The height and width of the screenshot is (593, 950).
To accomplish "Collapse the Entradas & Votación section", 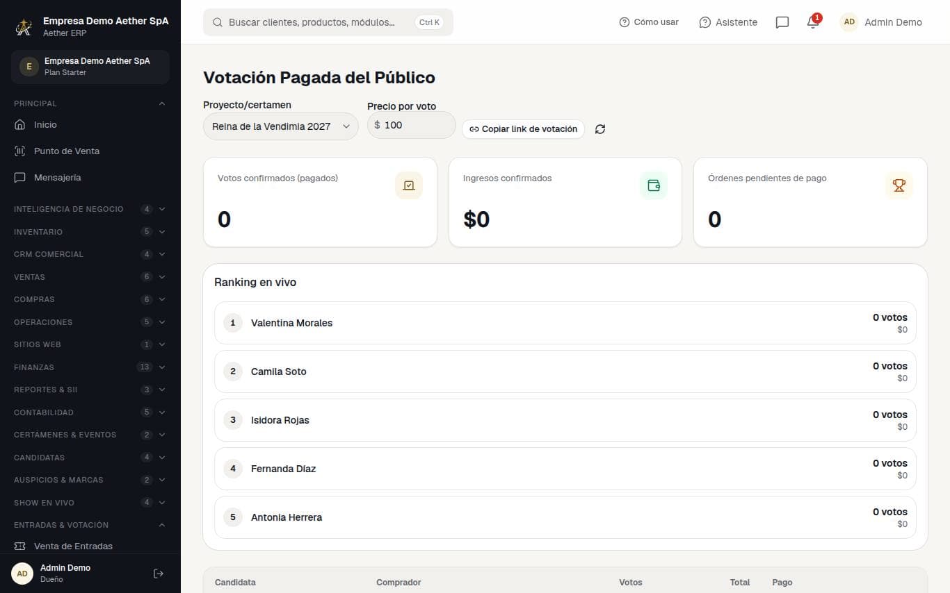I will click(x=90, y=525).
